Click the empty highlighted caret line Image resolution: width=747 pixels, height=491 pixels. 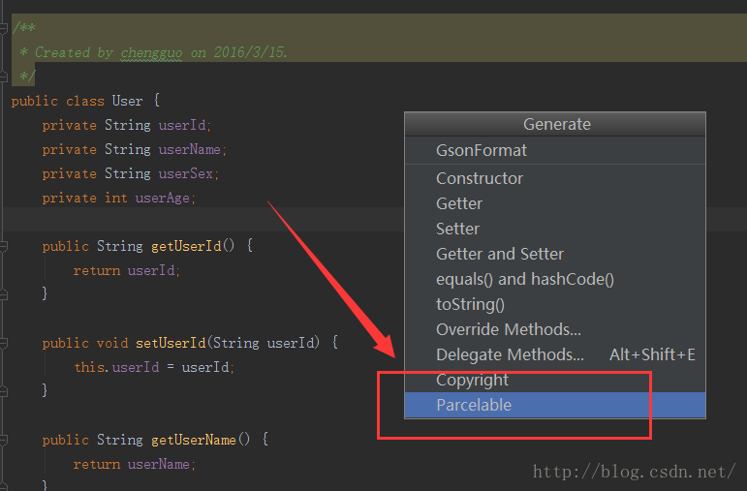pyautogui.click(x=201, y=220)
